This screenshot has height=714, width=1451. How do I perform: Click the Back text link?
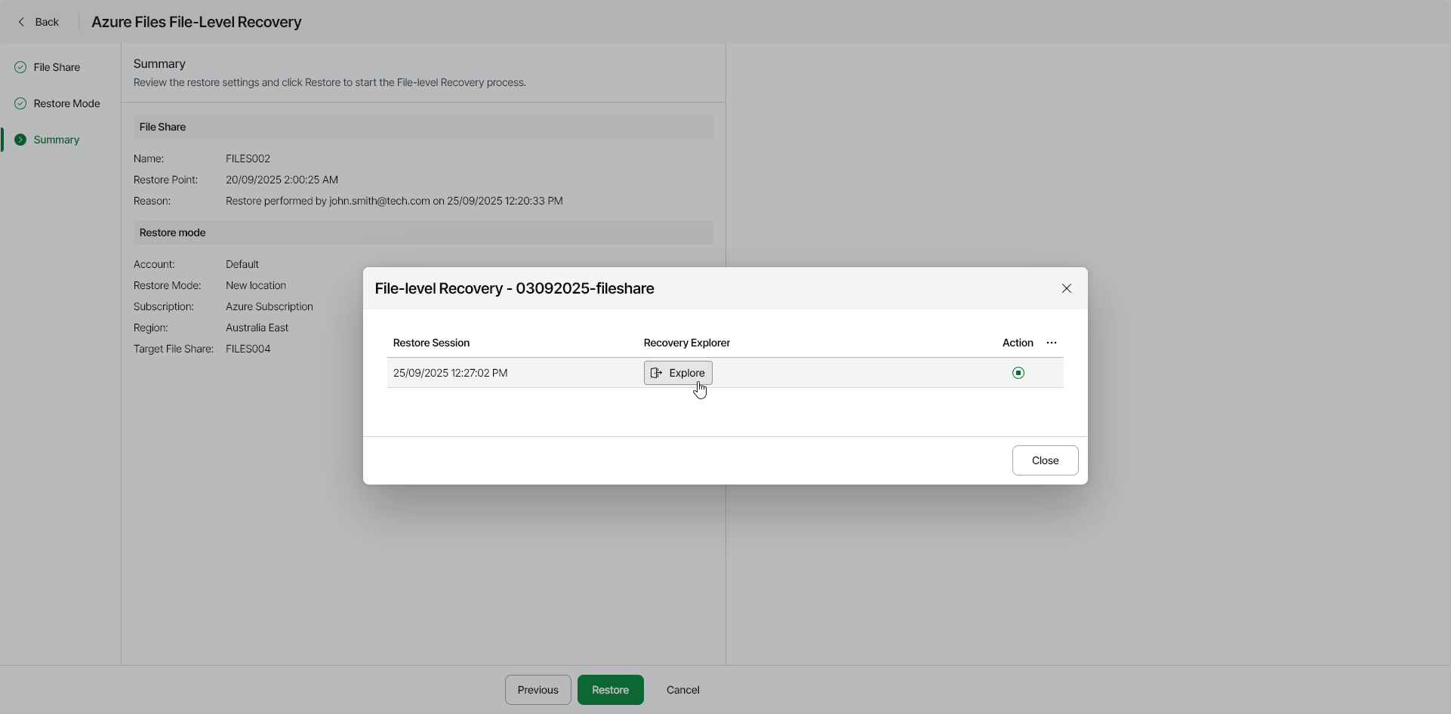click(x=47, y=22)
